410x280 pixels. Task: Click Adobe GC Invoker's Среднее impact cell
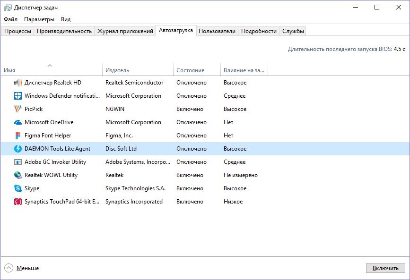coord(235,162)
